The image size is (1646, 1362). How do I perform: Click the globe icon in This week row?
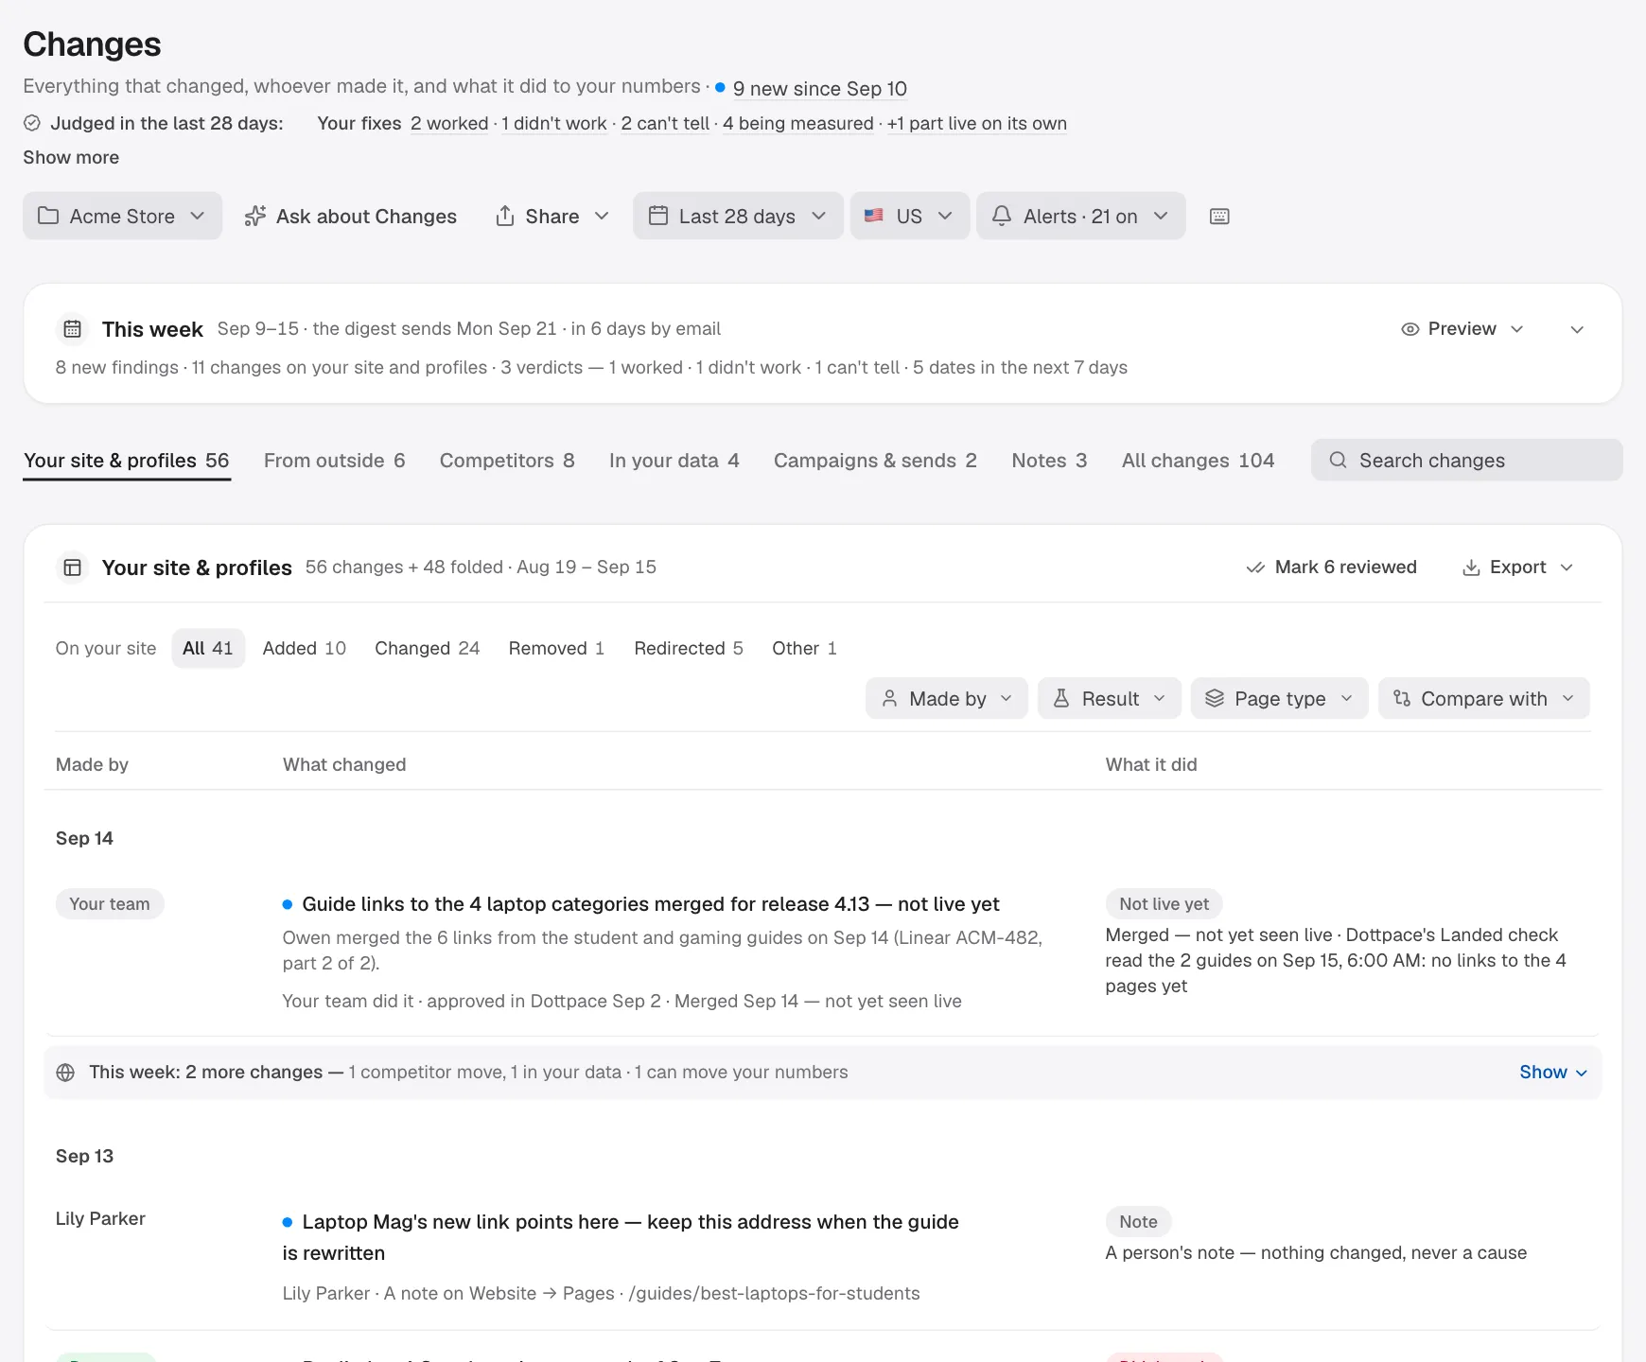click(65, 1073)
